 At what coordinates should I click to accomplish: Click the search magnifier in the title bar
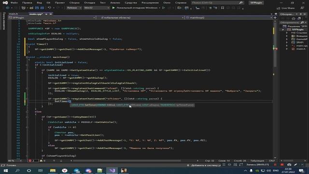coord(241,3)
